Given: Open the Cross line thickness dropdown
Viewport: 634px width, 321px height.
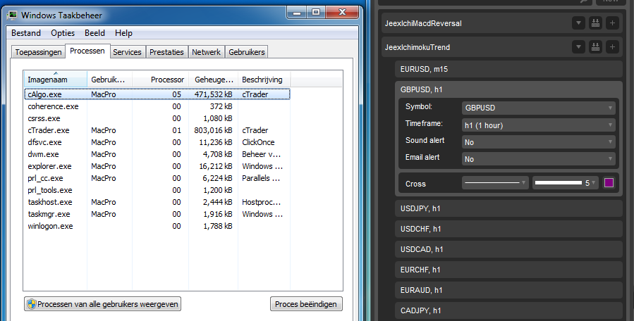Looking at the screenshot, I should (x=566, y=183).
